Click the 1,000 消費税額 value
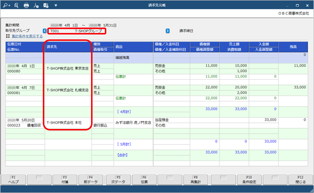This screenshot has height=193, width=314. [x=242, y=71]
